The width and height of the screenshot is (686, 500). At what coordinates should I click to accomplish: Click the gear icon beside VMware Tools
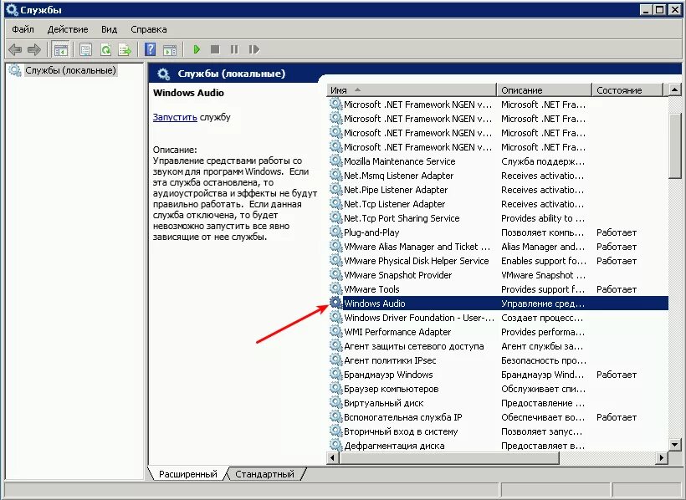[335, 288]
